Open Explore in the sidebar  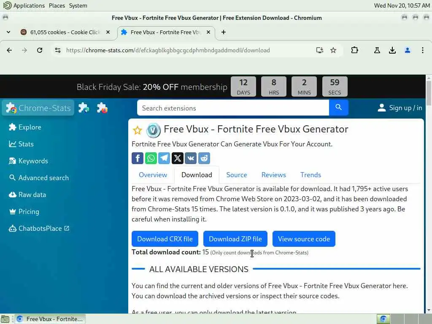pyautogui.click(x=25, y=127)
